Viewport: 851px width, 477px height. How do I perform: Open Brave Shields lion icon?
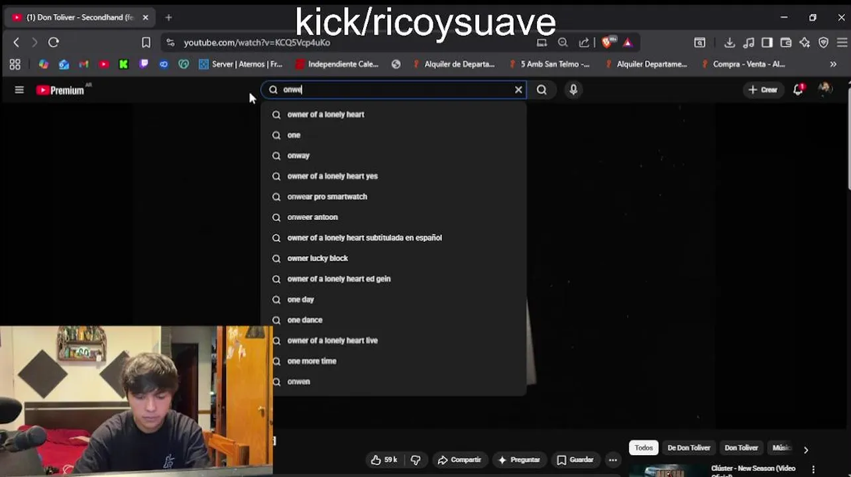coord(608,42)
